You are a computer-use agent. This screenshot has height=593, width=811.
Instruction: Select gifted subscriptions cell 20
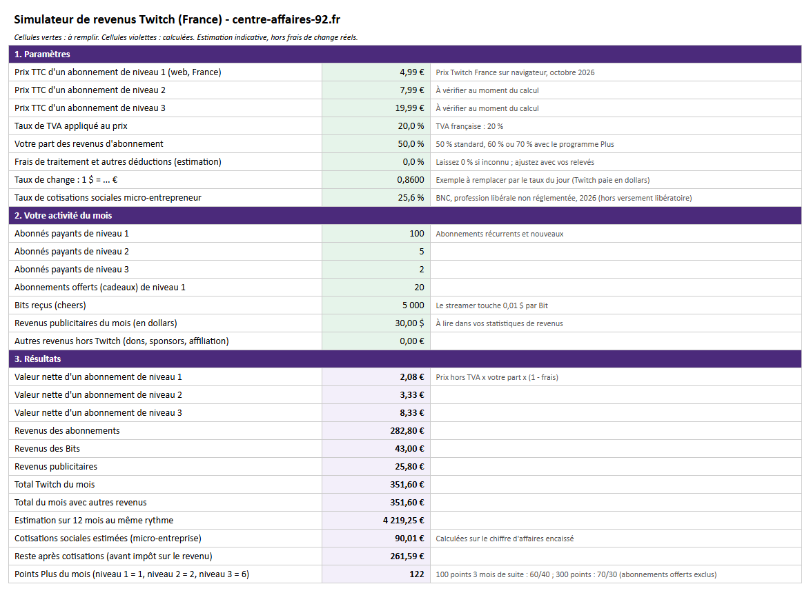(x=376, y=288)
